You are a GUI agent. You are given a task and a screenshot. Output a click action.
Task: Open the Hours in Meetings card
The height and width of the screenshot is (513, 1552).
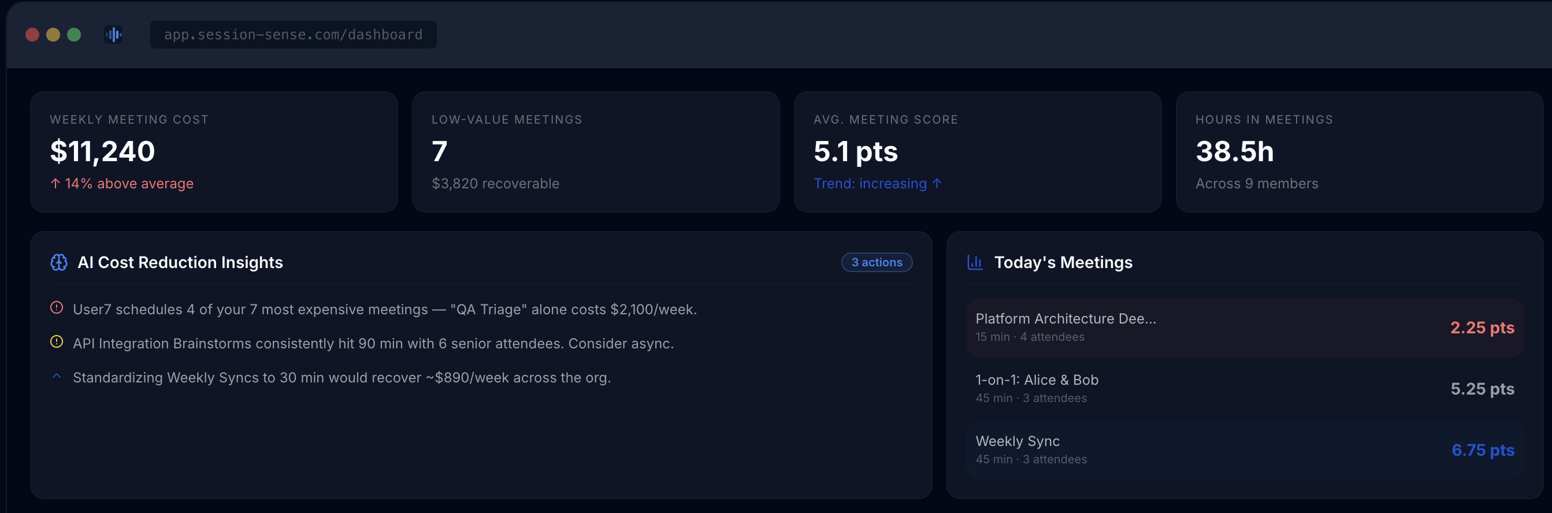click(1357, 152)
